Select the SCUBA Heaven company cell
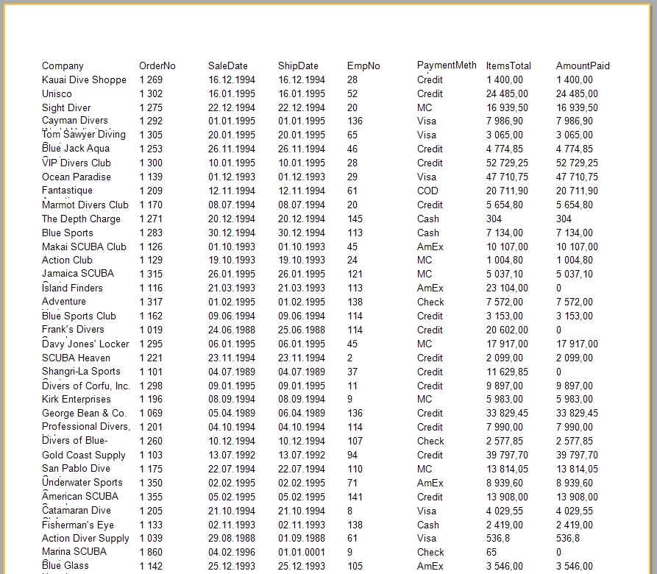The height and width of the screenshot is (574, 657). click(x=76, y=358)
